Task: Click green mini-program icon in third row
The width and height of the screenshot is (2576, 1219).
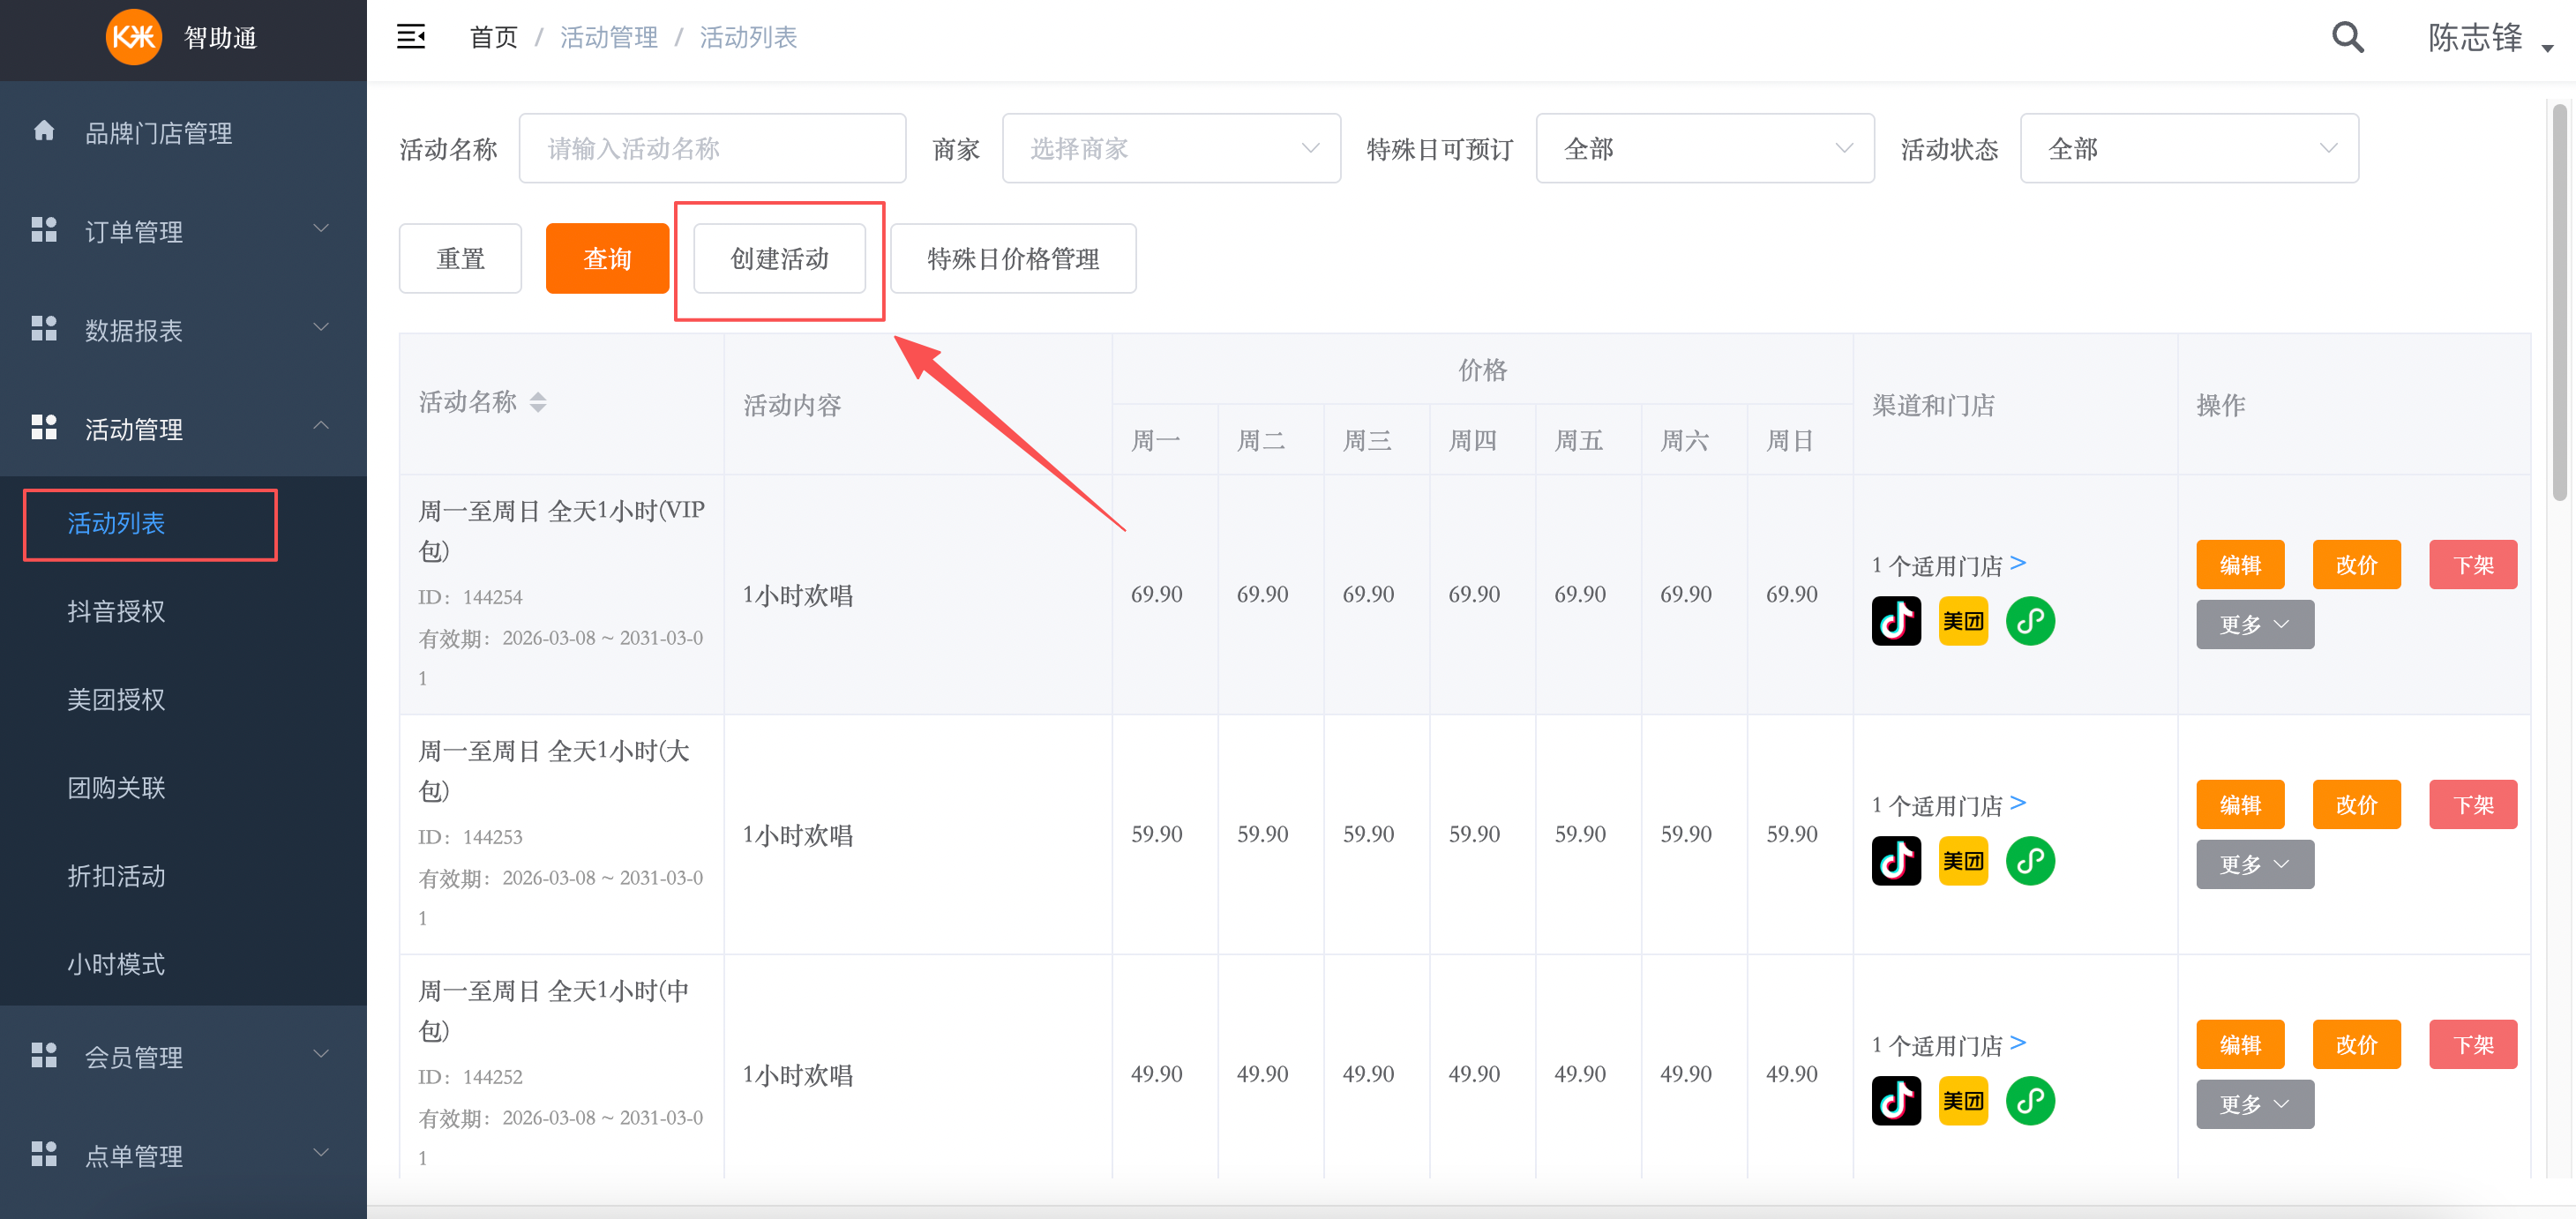Action: 2029,1101
